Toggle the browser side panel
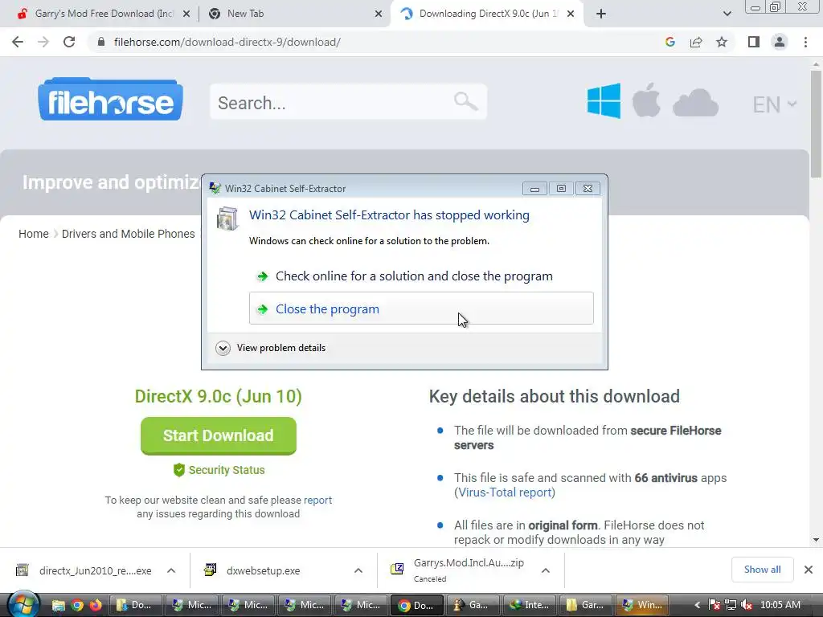 point(754,42)
